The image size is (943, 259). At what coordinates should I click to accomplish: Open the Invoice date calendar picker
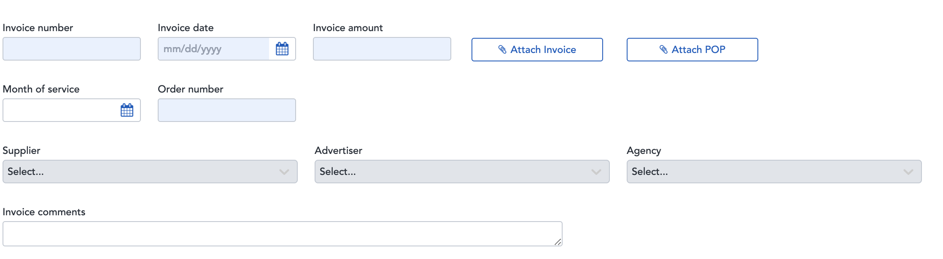(283, 49)
